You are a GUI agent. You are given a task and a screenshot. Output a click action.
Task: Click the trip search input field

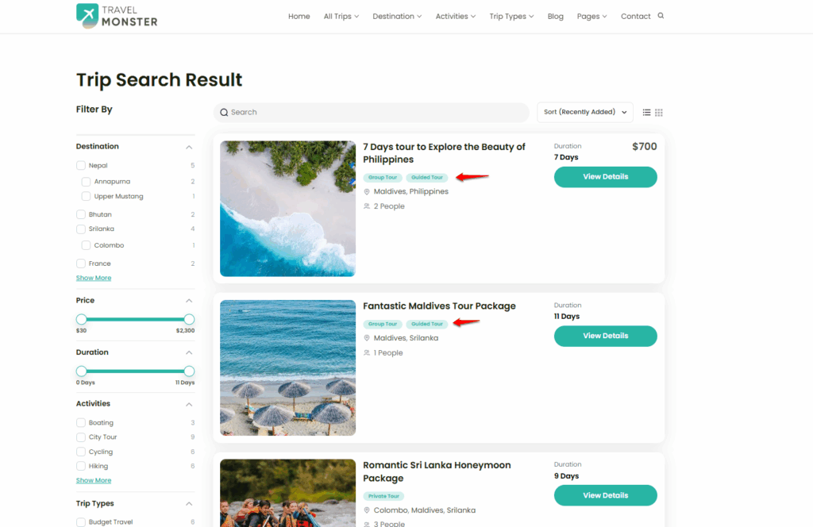372,113
